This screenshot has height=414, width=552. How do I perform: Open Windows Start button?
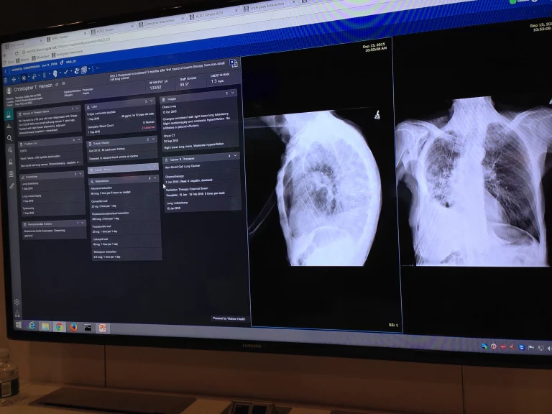(18, 325)
